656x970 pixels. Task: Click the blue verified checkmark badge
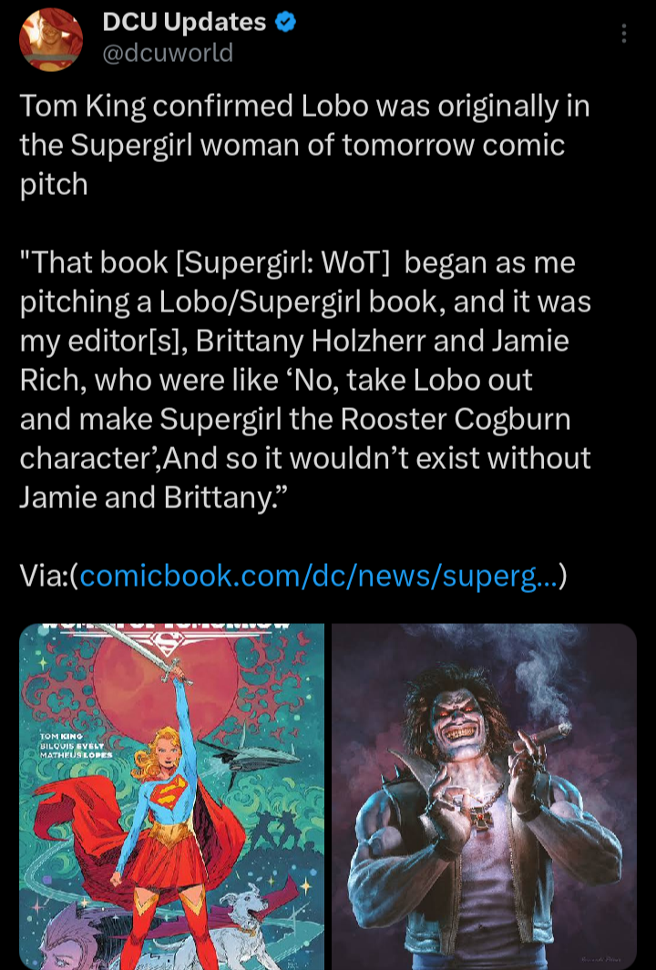[x=284, y=22]
